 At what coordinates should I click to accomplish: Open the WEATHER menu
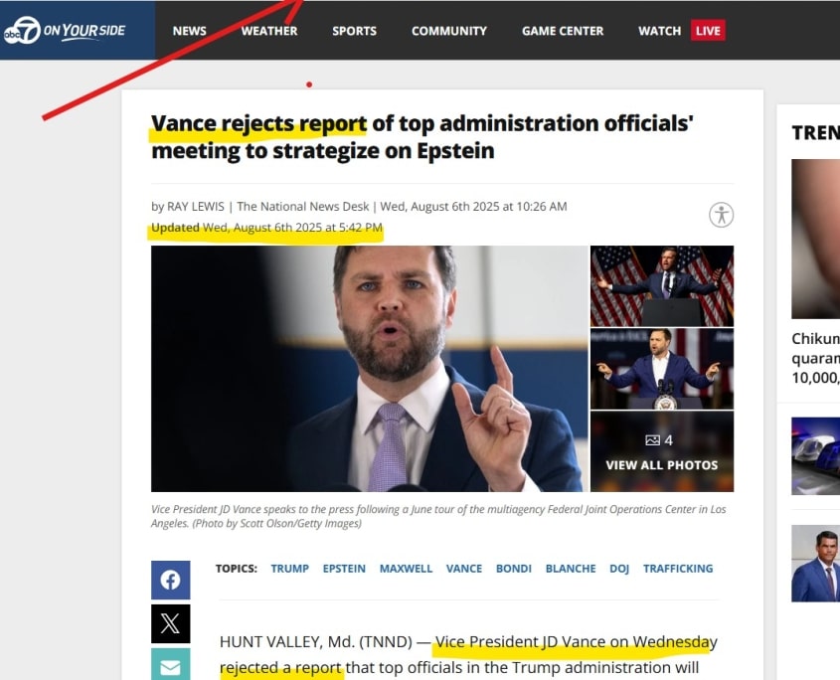pos(269,31)
